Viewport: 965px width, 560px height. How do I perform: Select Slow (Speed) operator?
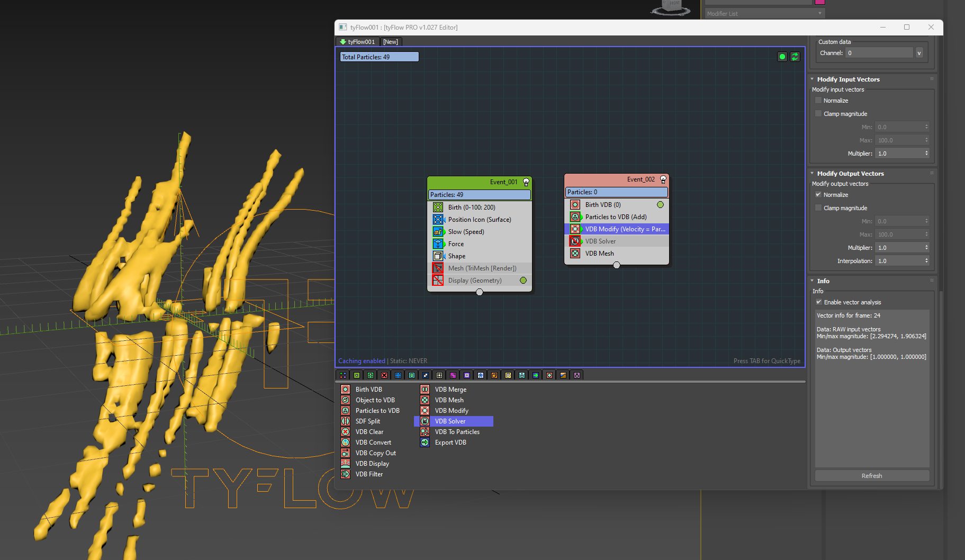click(x=480, y=232)
